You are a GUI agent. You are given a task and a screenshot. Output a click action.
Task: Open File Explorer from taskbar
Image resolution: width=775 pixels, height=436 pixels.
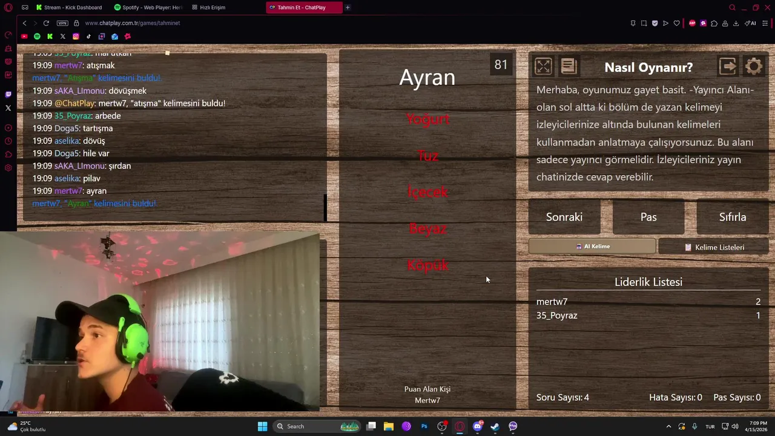click(x=389, y=426)
